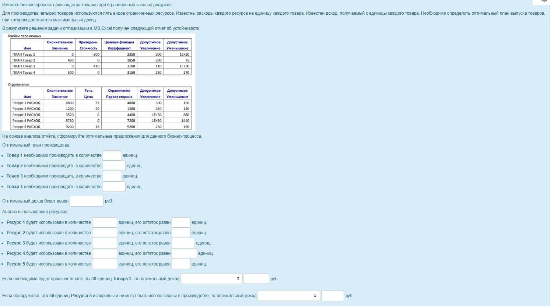Click the Ресурс 4 остаток field
Screen dimensions: 551x306
click(184, 253)
